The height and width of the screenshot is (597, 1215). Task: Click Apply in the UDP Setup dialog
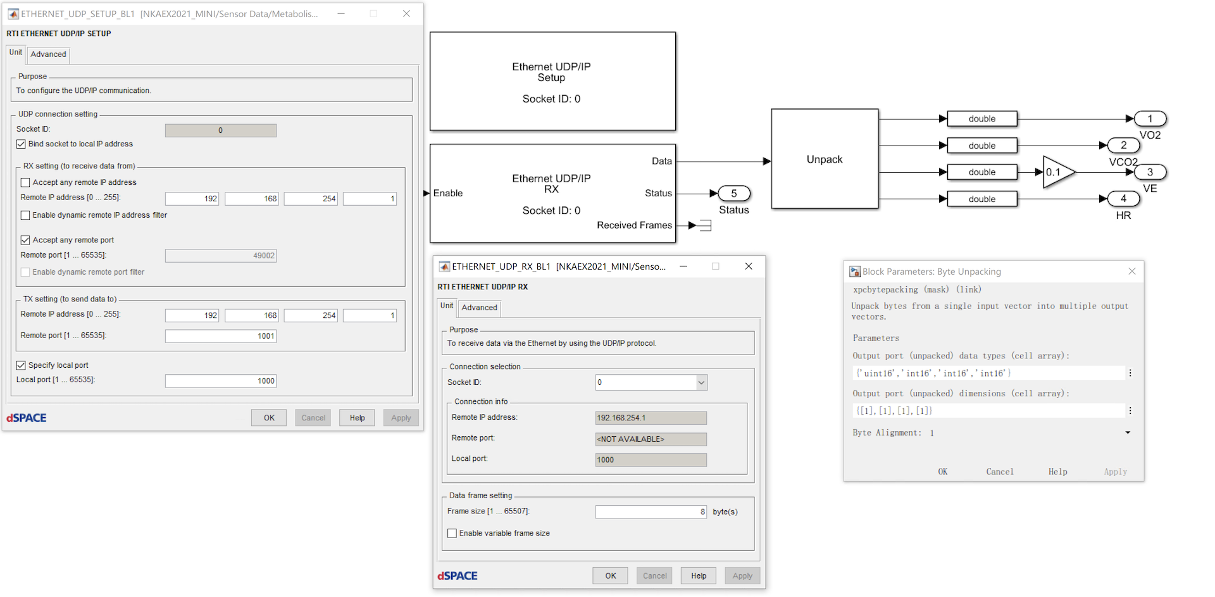click(401, 418)
